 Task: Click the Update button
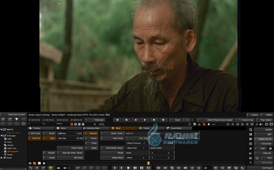pos(263,129)
